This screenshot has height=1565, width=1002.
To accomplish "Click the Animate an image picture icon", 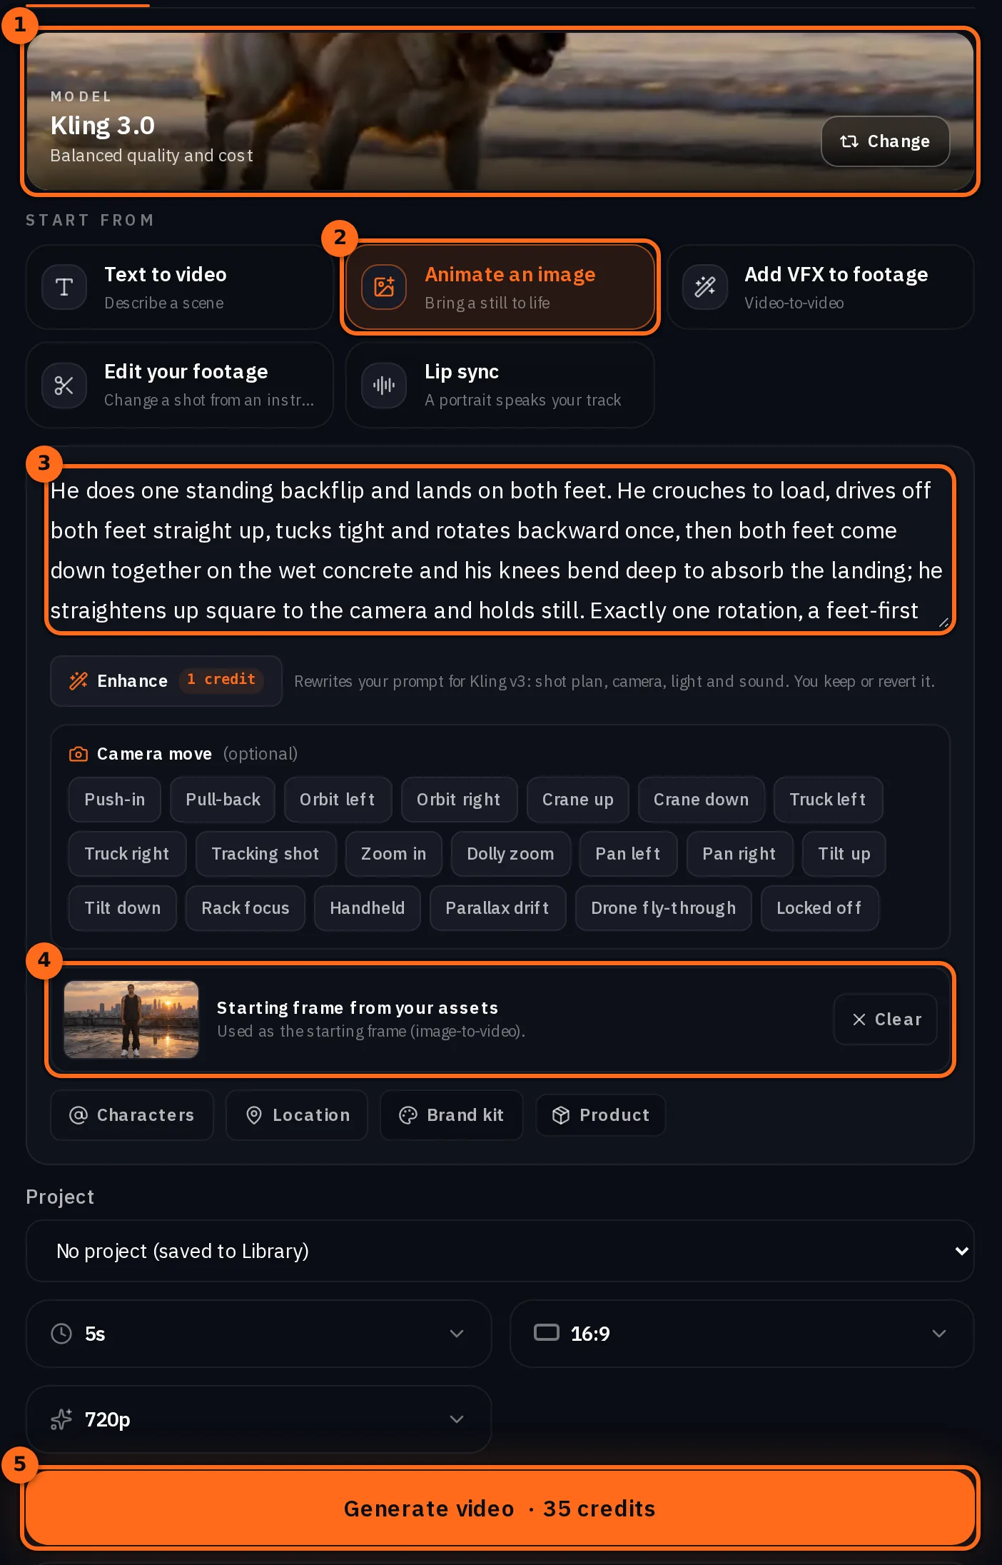I will [x=384, y=287].
